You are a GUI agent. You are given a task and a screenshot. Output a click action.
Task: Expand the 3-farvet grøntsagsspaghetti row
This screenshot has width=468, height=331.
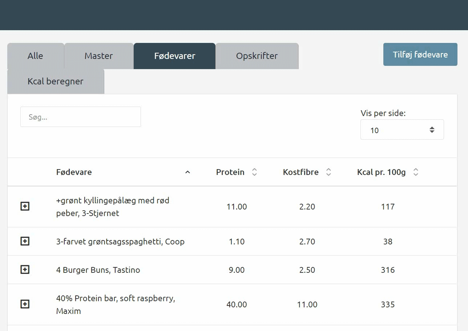[25, 241]
